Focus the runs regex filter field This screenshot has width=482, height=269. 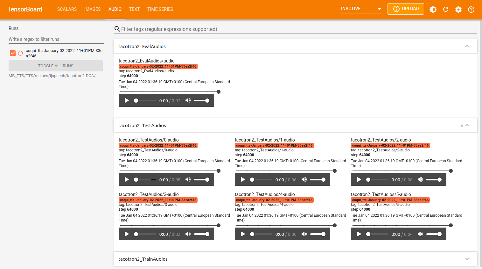tap(56, 39)
